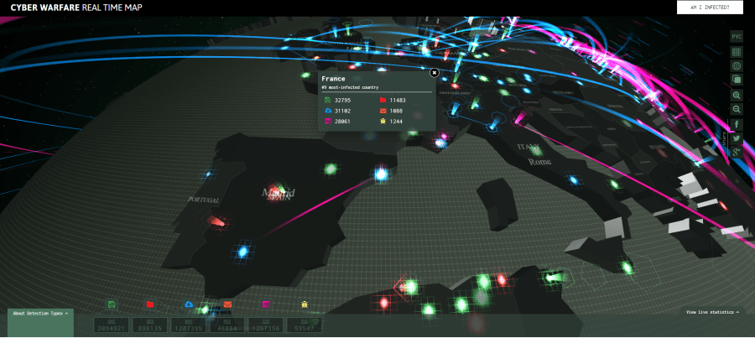Select the globe view icon
This screenshot has width=755, height=338.
click(737, 66)
